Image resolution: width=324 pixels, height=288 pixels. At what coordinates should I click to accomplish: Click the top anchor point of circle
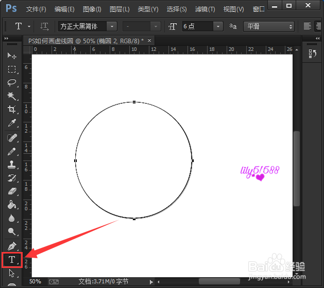(x=134, y=102)
